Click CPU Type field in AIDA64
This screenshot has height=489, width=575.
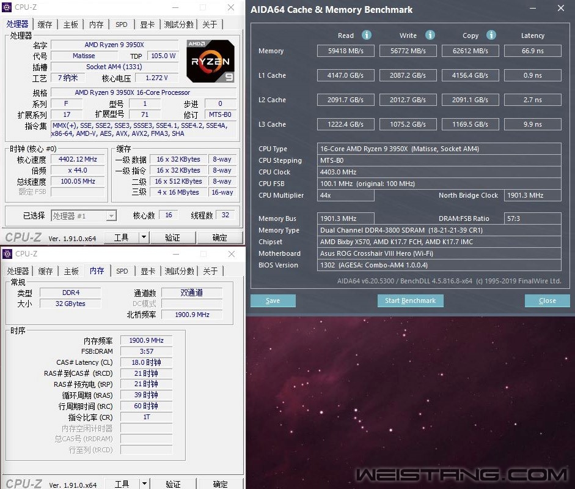click(x=439, y=149)
